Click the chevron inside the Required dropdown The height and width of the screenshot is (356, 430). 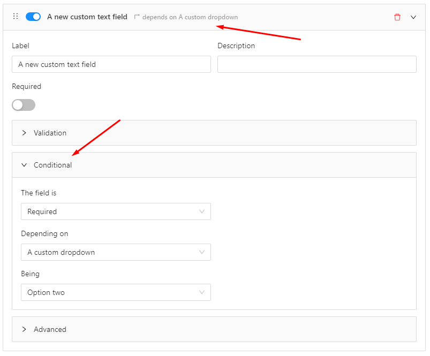(x=202, y=211)
